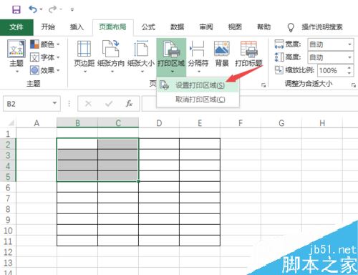Click cell C3 in the selection
358x275 pixels.
[118, 155]
